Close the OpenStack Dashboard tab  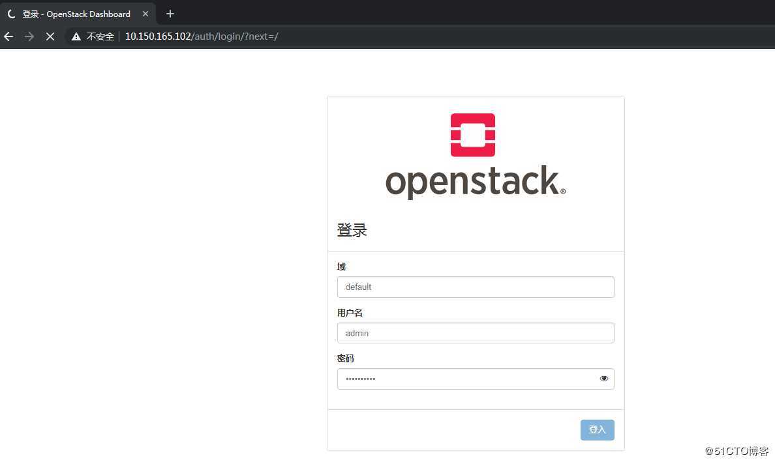[145, 14]
